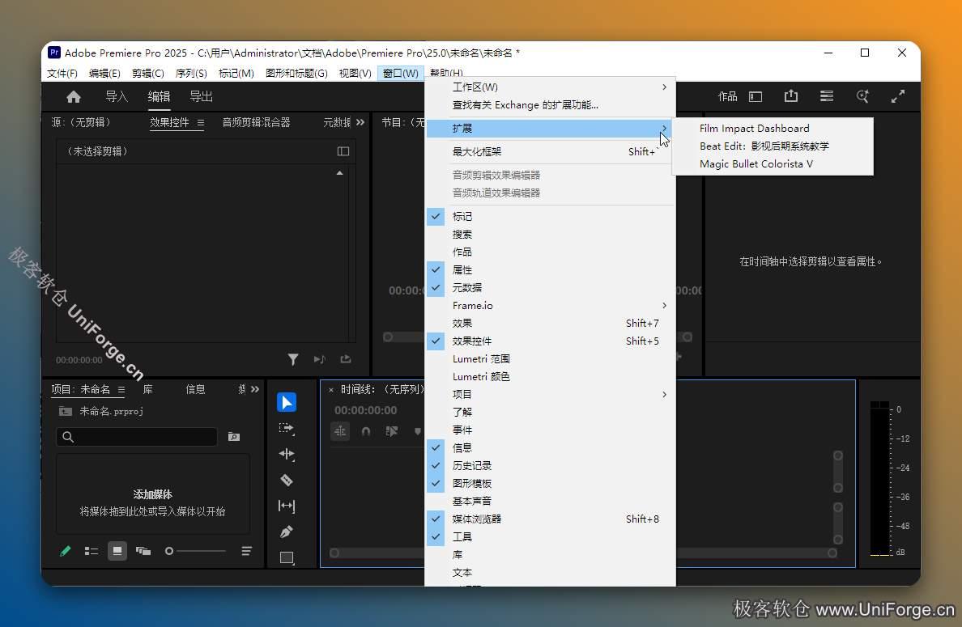Click the find-by-image bin icon beside search
The height and width of the screenshot is (627, 962).
point(234,437)
